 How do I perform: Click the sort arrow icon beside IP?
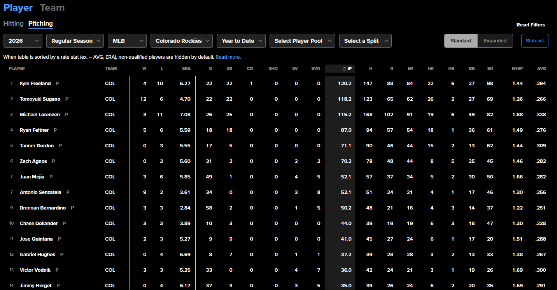coord(344,69)
